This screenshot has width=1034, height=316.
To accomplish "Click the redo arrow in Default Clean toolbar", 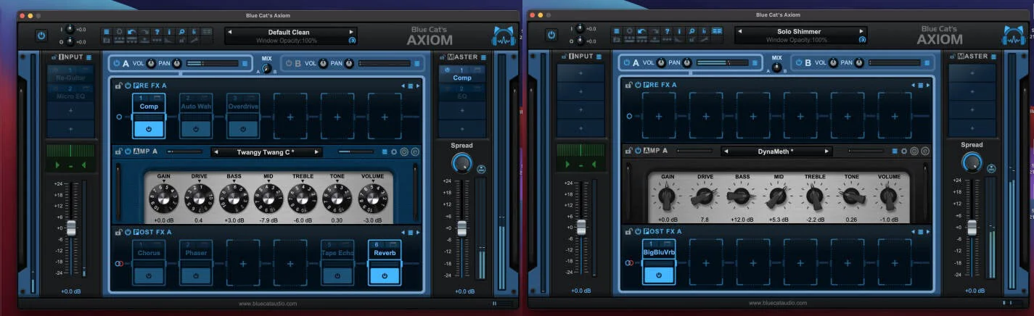I will click(x=144, y=32).
